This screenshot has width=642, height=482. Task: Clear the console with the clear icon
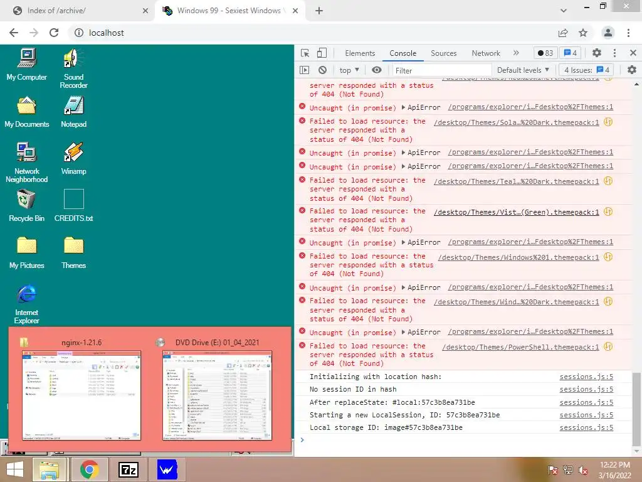click(323, 70)
